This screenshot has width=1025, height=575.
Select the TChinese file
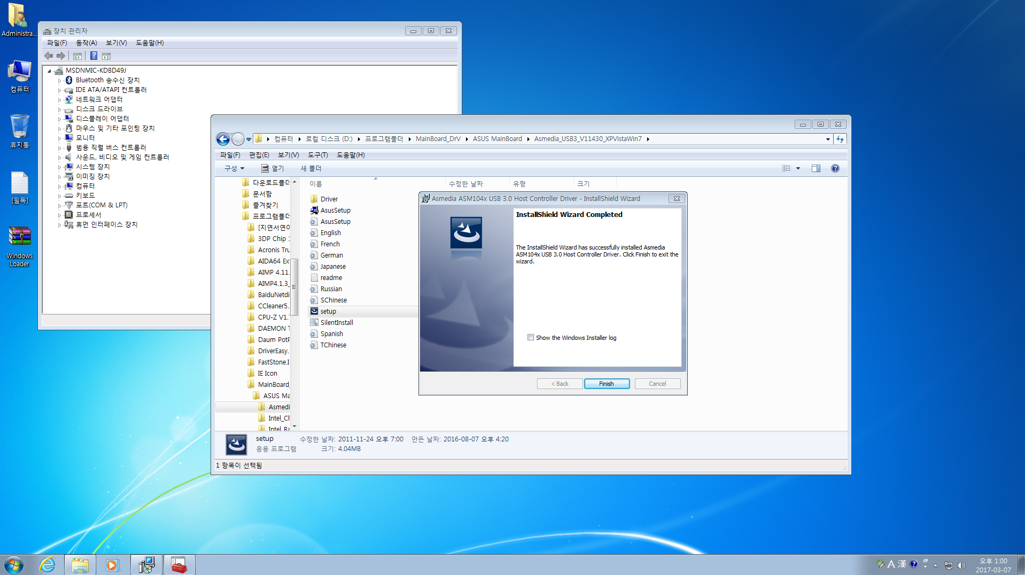(333, 345)
